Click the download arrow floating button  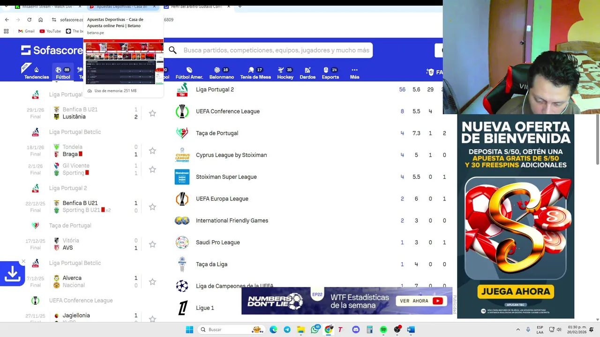[12, 274]
